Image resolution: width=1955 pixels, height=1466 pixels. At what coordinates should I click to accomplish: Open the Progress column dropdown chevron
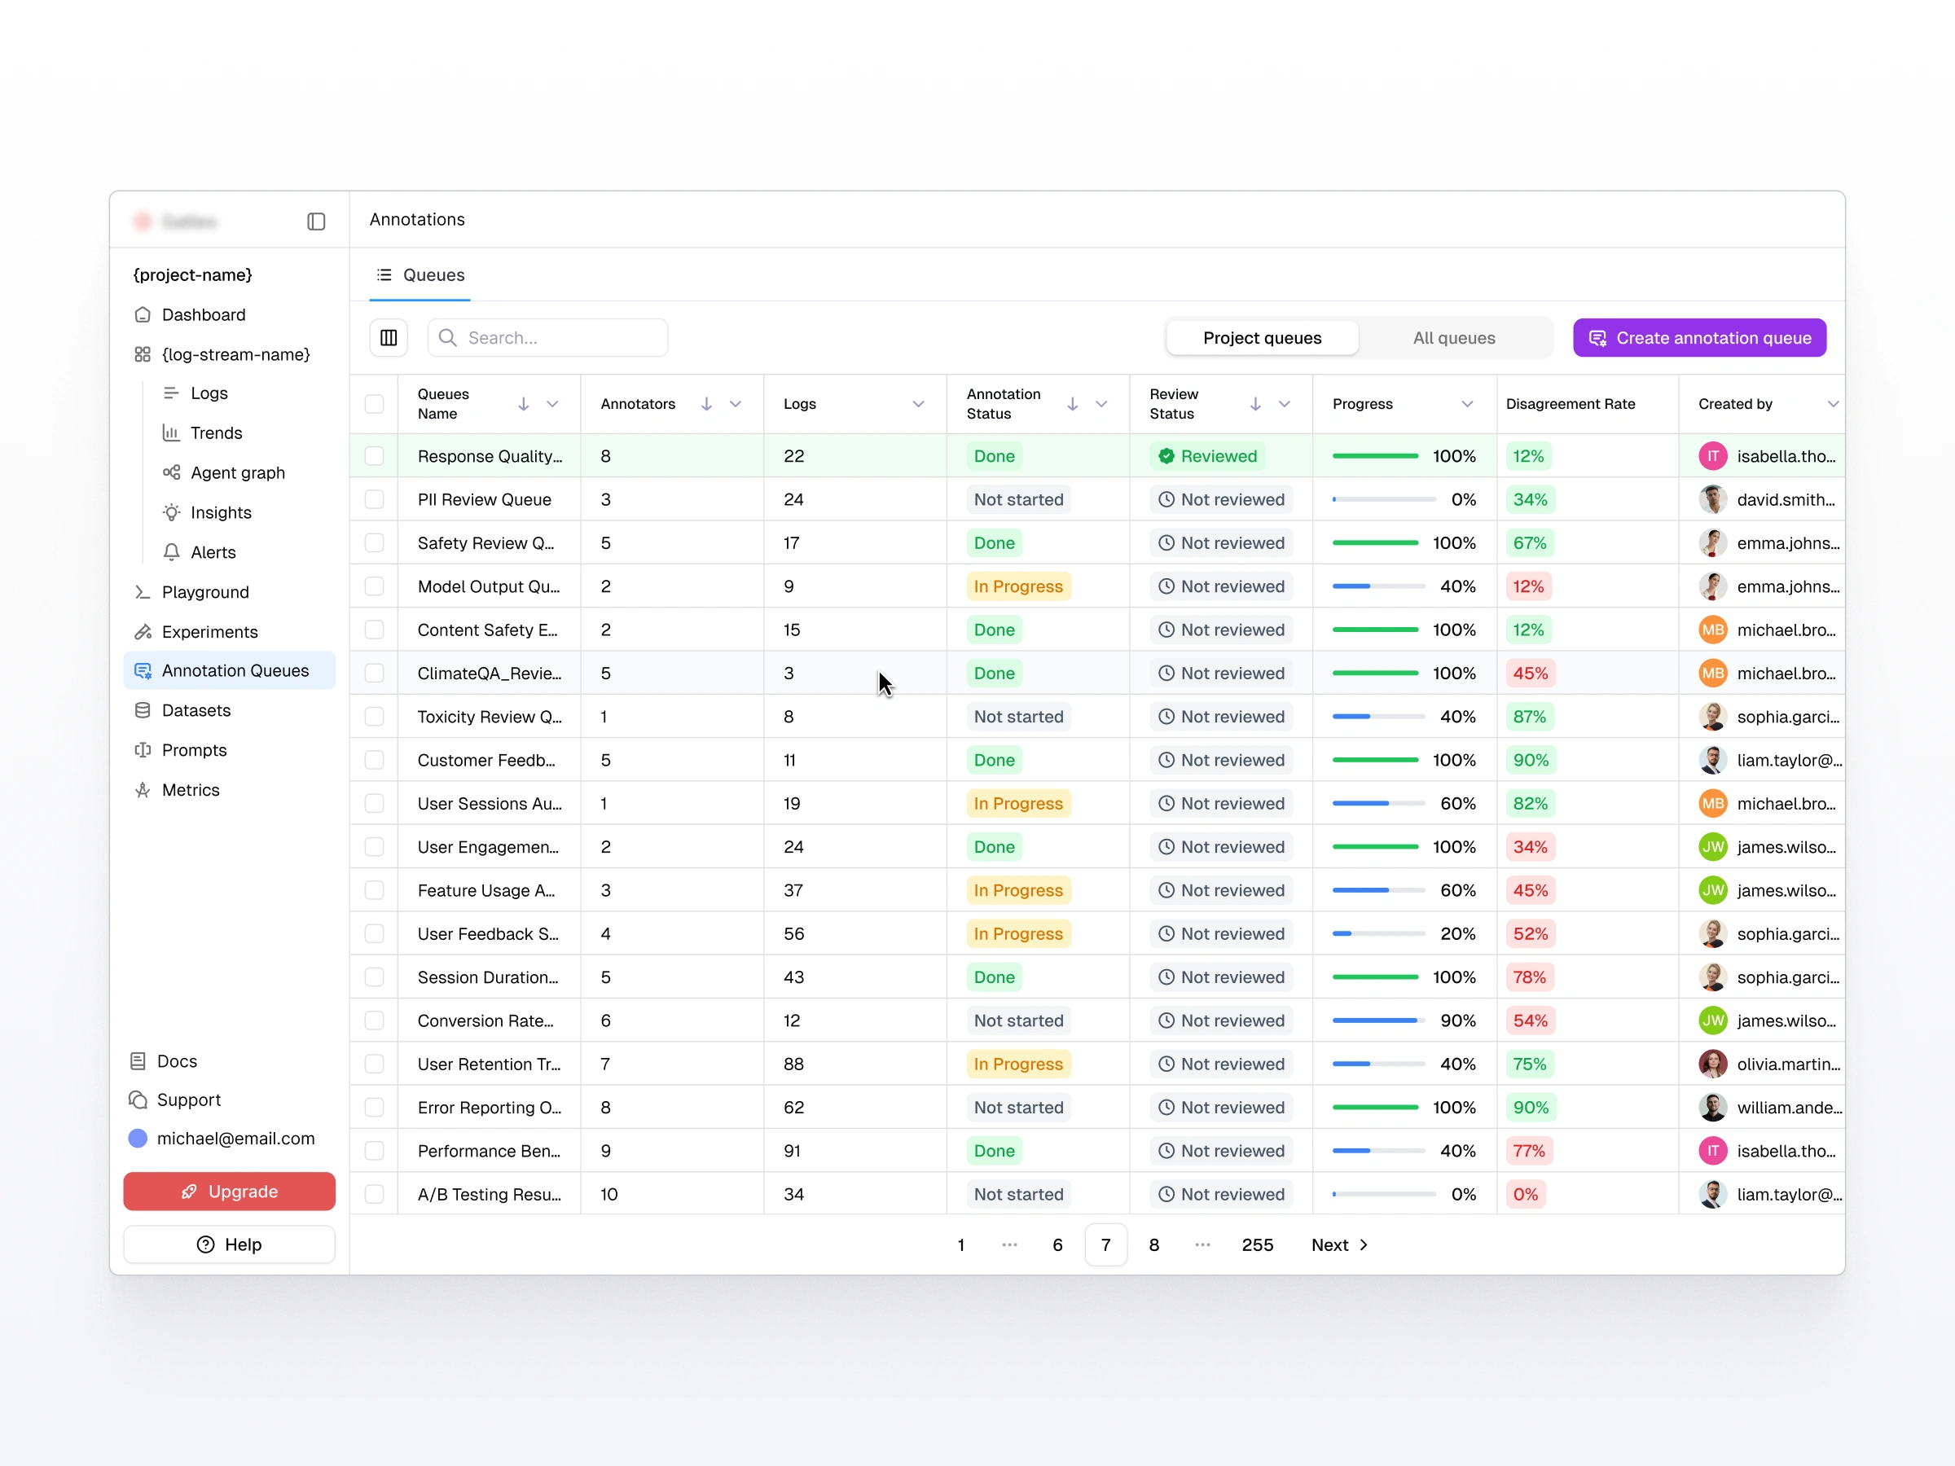point(1466,404)
